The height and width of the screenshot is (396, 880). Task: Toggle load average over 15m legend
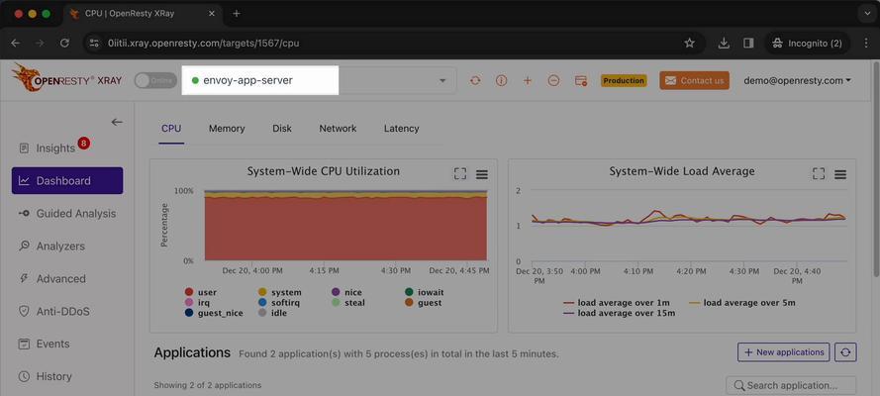point(619,313)
